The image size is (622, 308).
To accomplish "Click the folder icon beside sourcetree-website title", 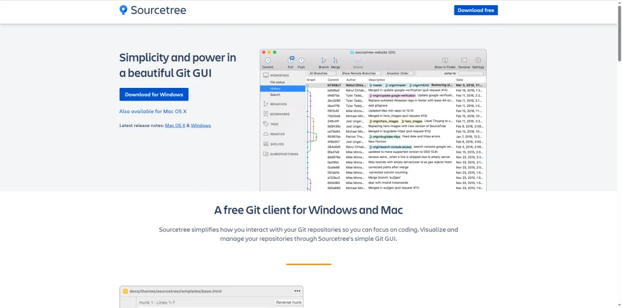I will pyautogui.click(x=352, y=52).
